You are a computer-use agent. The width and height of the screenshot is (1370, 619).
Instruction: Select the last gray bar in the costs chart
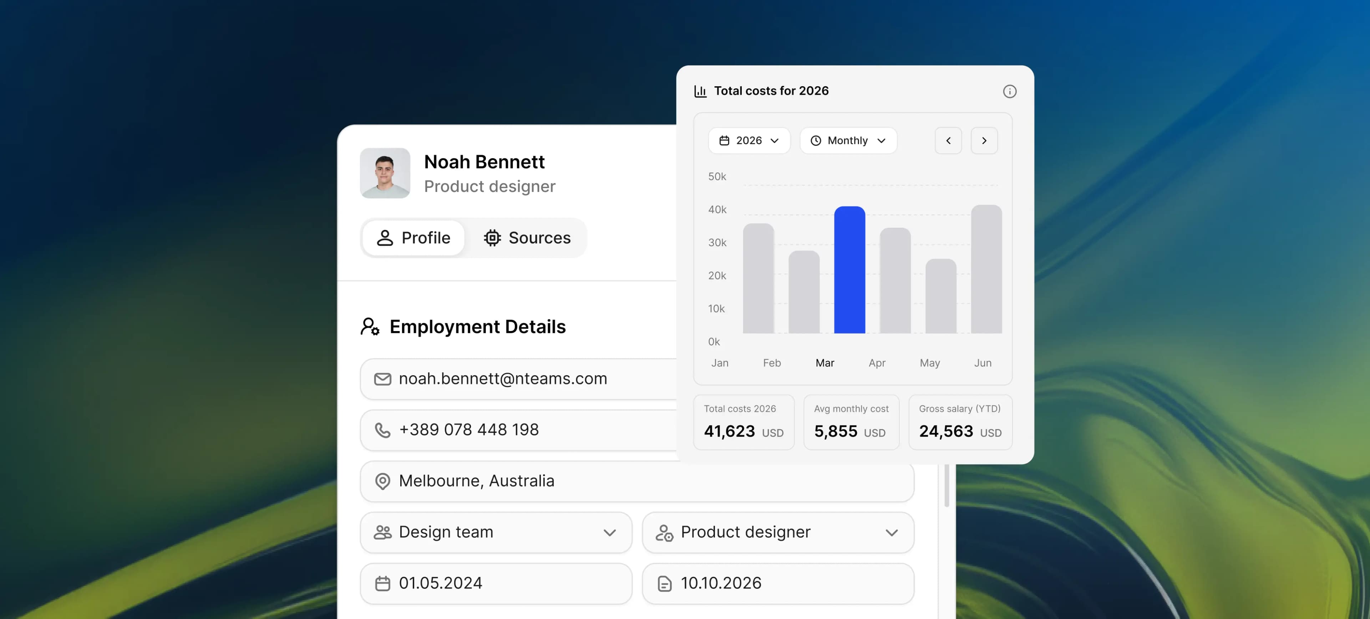point(986,269)
